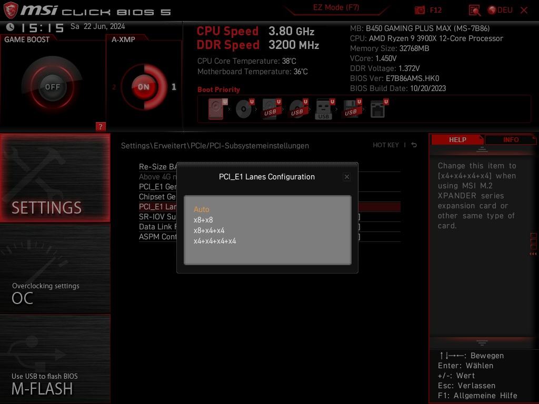Click the breadcrumb path Settings\Erweitert\PCIe
This screenshot has width=539, height=404.
tap(215, 146)
